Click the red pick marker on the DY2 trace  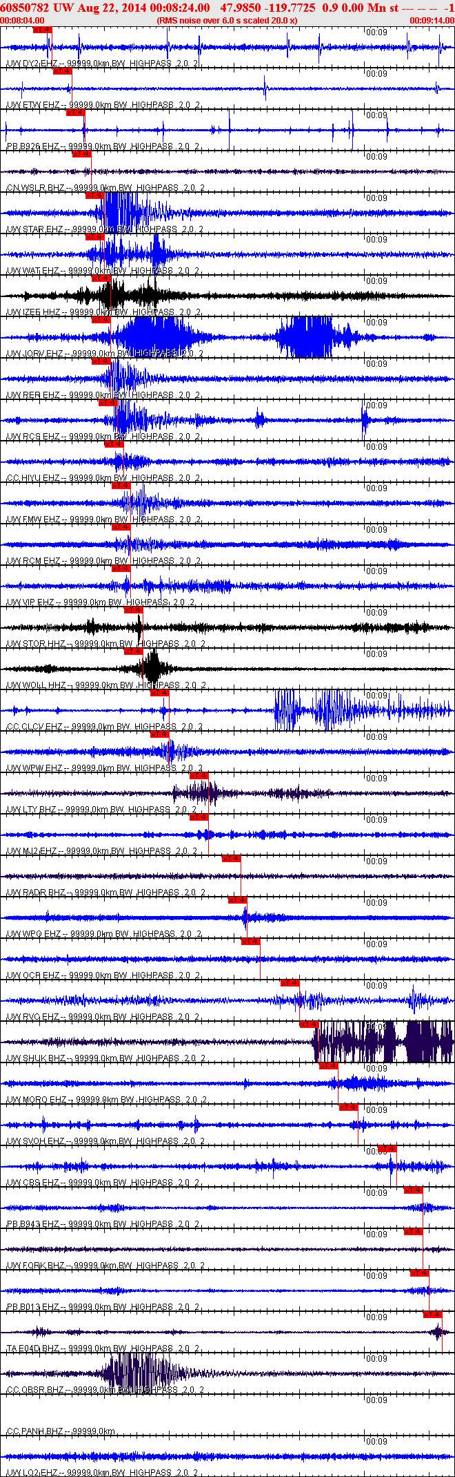[x=42, y=30]
